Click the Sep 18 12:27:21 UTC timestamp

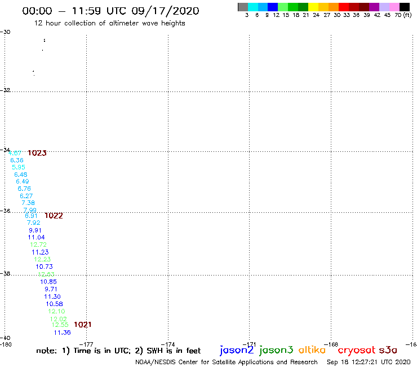coord(369,362)
